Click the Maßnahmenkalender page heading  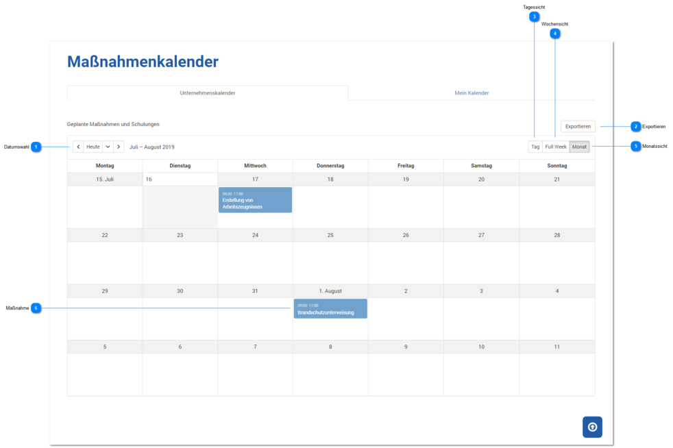(x=143, y=62)
